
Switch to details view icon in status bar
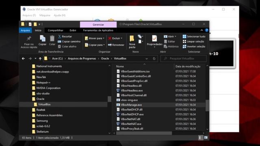point(200,138)
